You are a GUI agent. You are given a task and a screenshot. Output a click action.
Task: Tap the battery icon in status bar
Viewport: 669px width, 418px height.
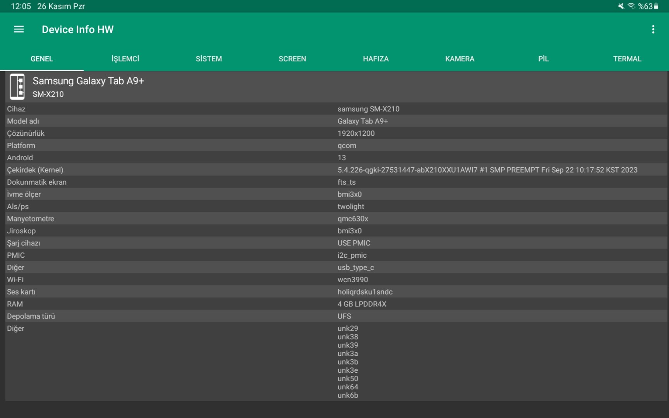[x=656, y=6]
